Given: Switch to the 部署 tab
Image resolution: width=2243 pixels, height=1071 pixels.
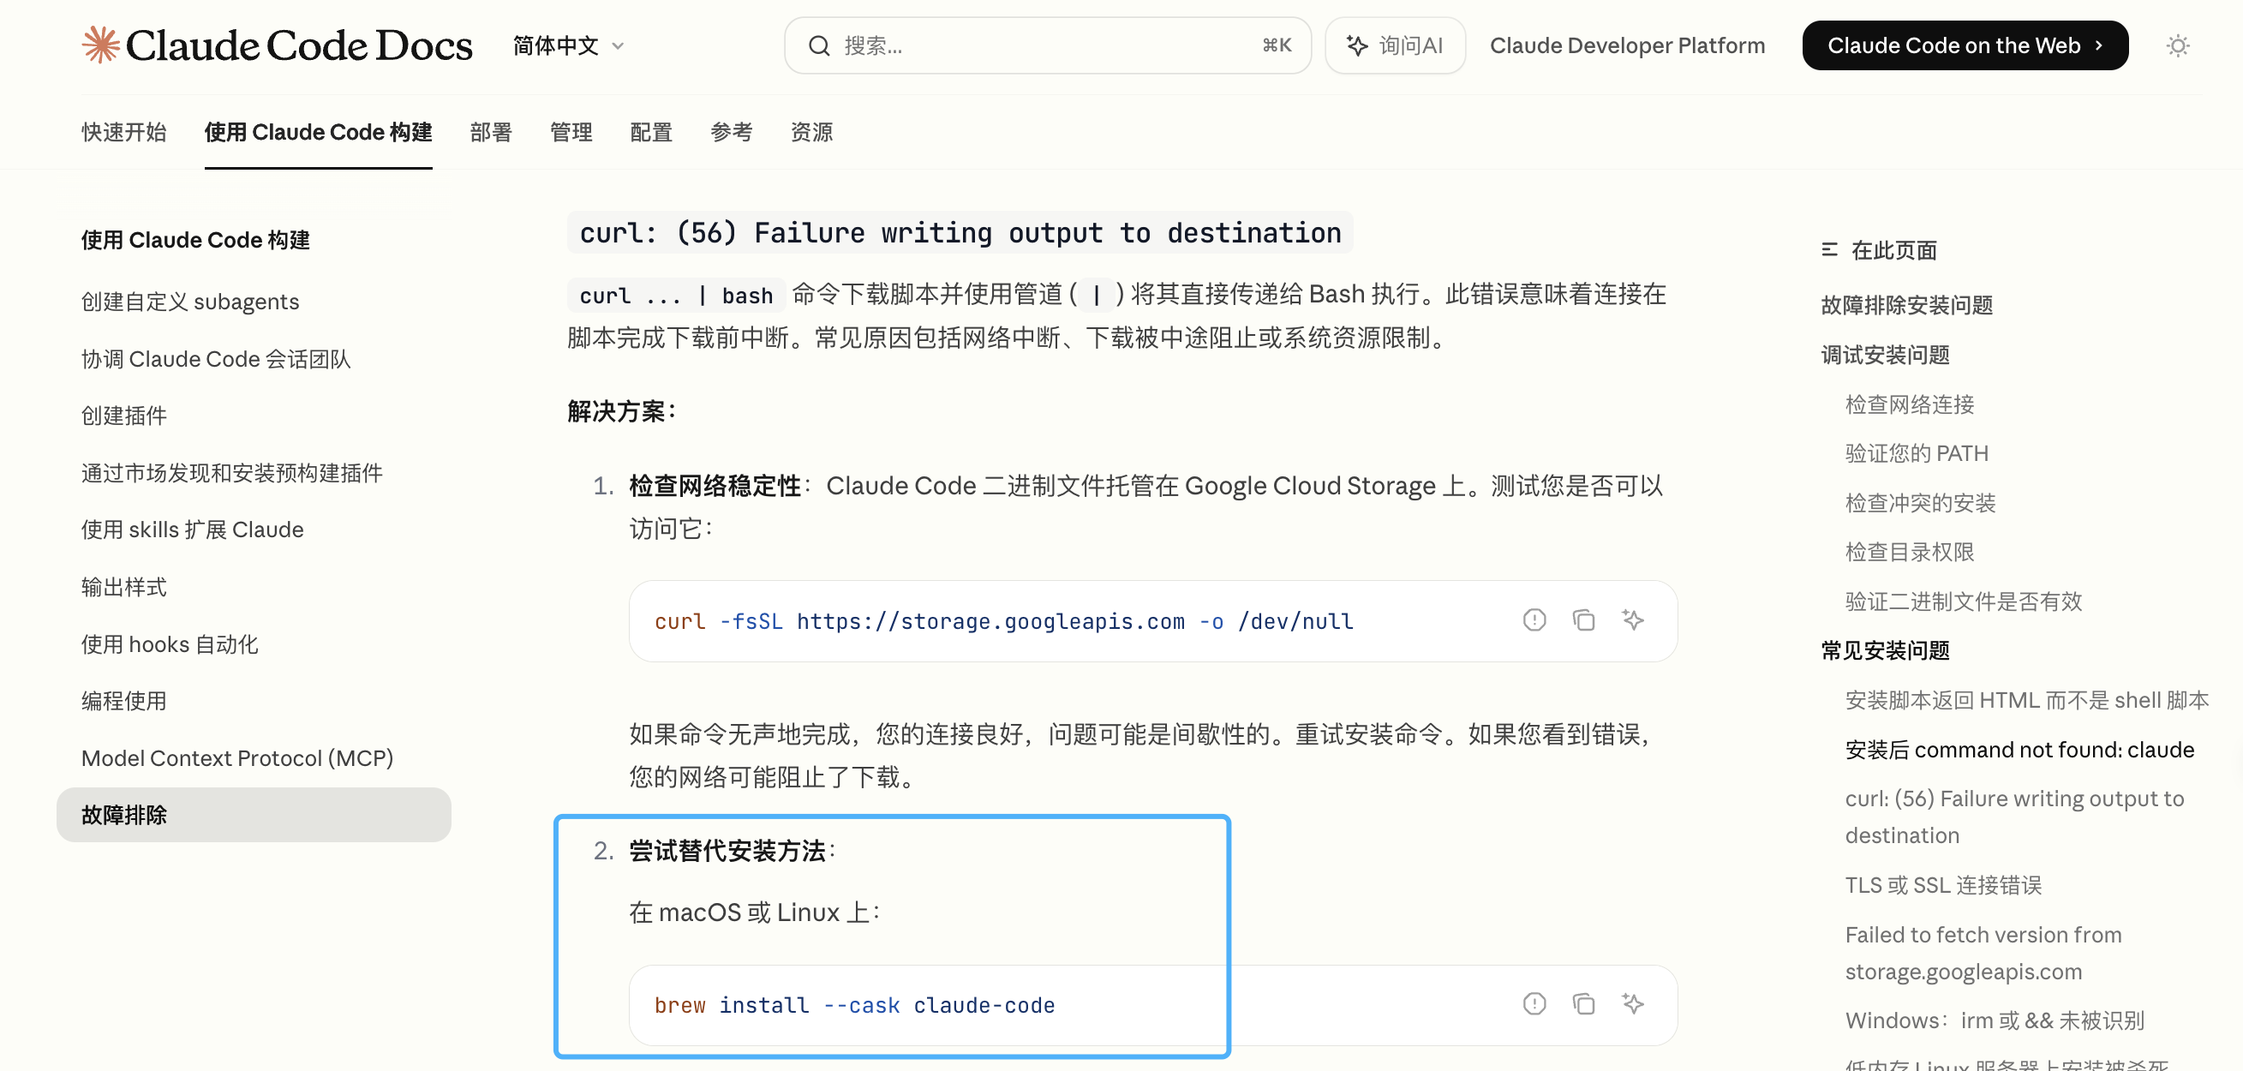Looking at the screenshot, I should point(490,131).
